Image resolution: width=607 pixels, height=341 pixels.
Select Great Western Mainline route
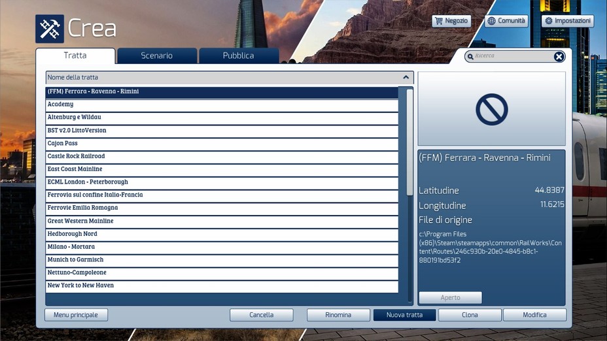coord(222,221)
